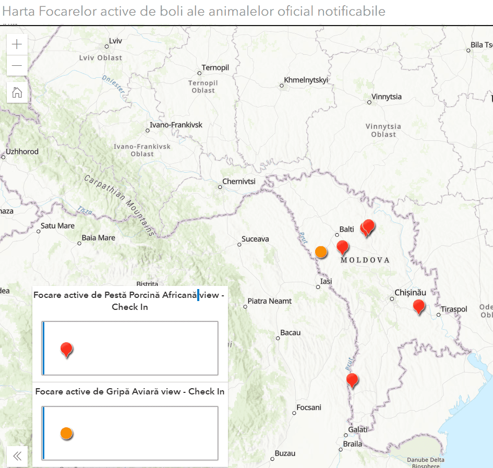Click the Iasi city label
The image size is (493, 468).
click(326, 281)
